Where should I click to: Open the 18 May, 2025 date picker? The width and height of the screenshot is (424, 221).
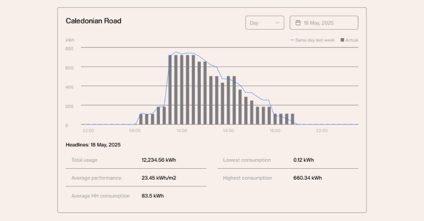click(x=323, y=23)
